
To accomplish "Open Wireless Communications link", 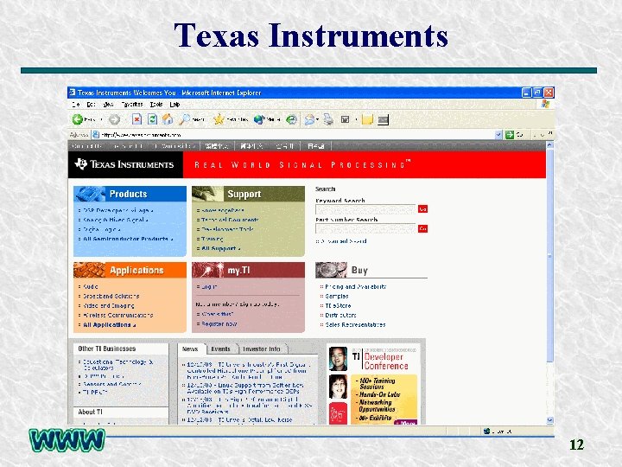I will coord(117,316).
